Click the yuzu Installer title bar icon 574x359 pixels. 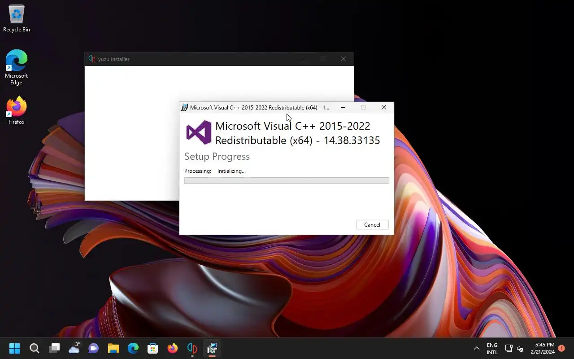(x=91, y=59)
